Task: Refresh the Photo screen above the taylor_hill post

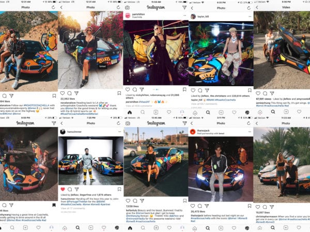Action: tap(249, 8)
